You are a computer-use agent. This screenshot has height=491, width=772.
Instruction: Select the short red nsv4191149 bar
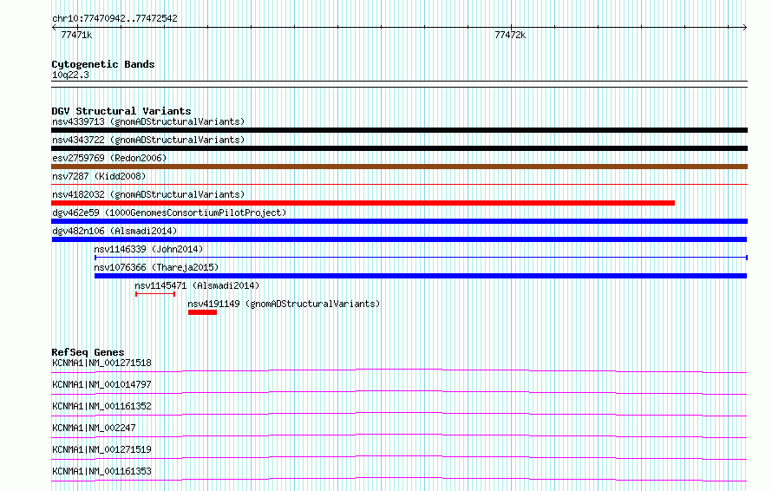pyautogui.click(x=202, y=312)
